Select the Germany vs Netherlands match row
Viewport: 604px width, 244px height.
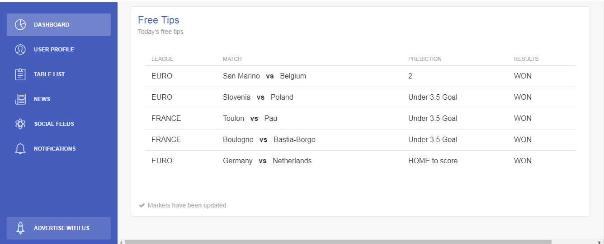click(x=360, y=161)
